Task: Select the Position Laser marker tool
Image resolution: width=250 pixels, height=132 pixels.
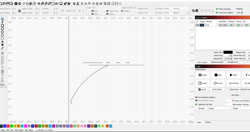Action: click(x=3, y=45)
